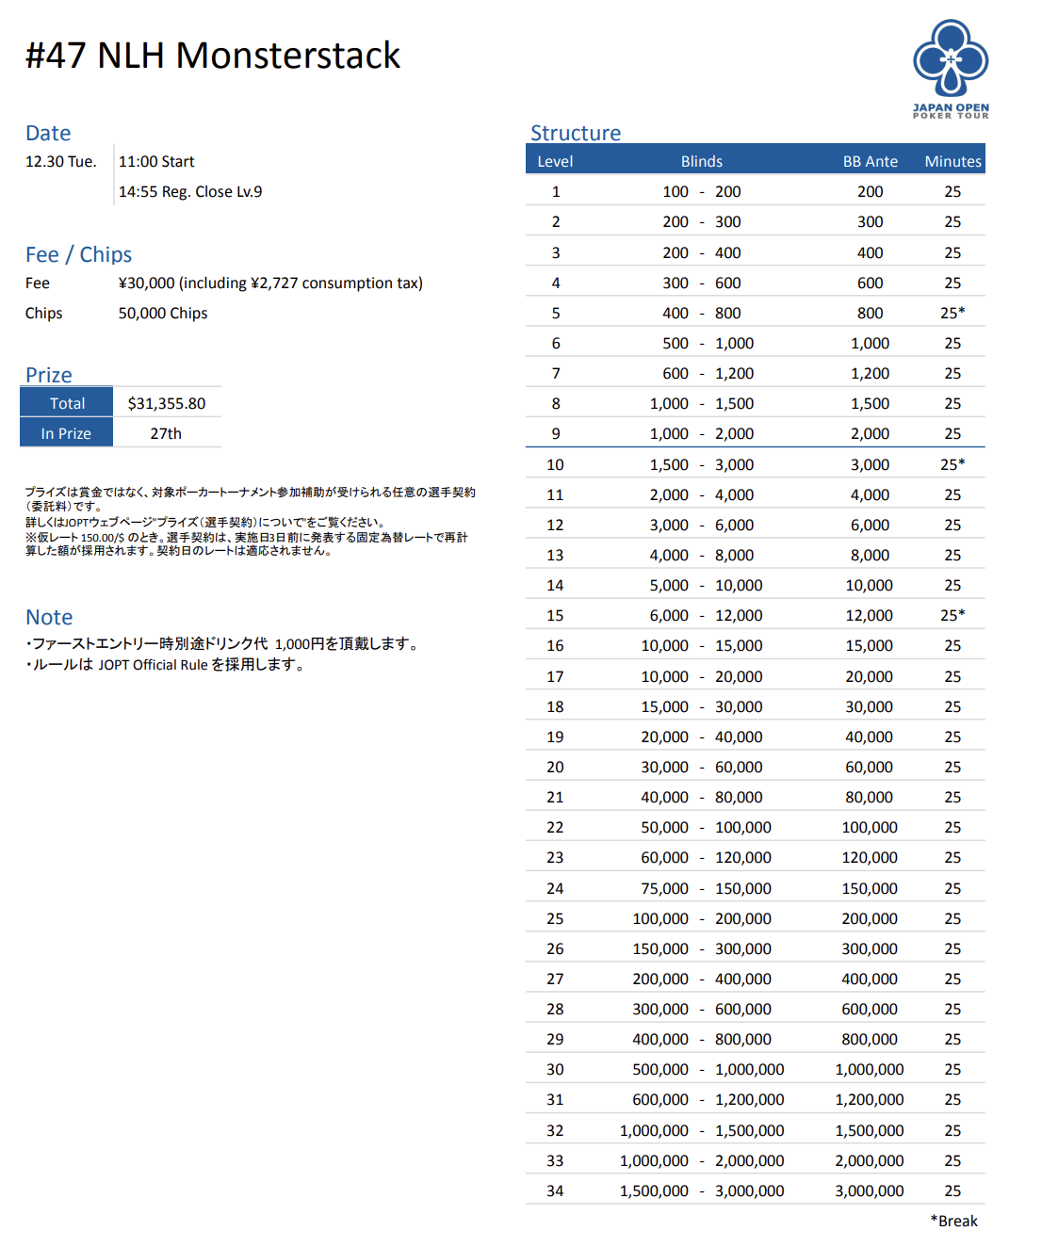This screenshot has height=1247, width=1042.
Task: Click level number 34 in the table
Action: click(555, 1191)
